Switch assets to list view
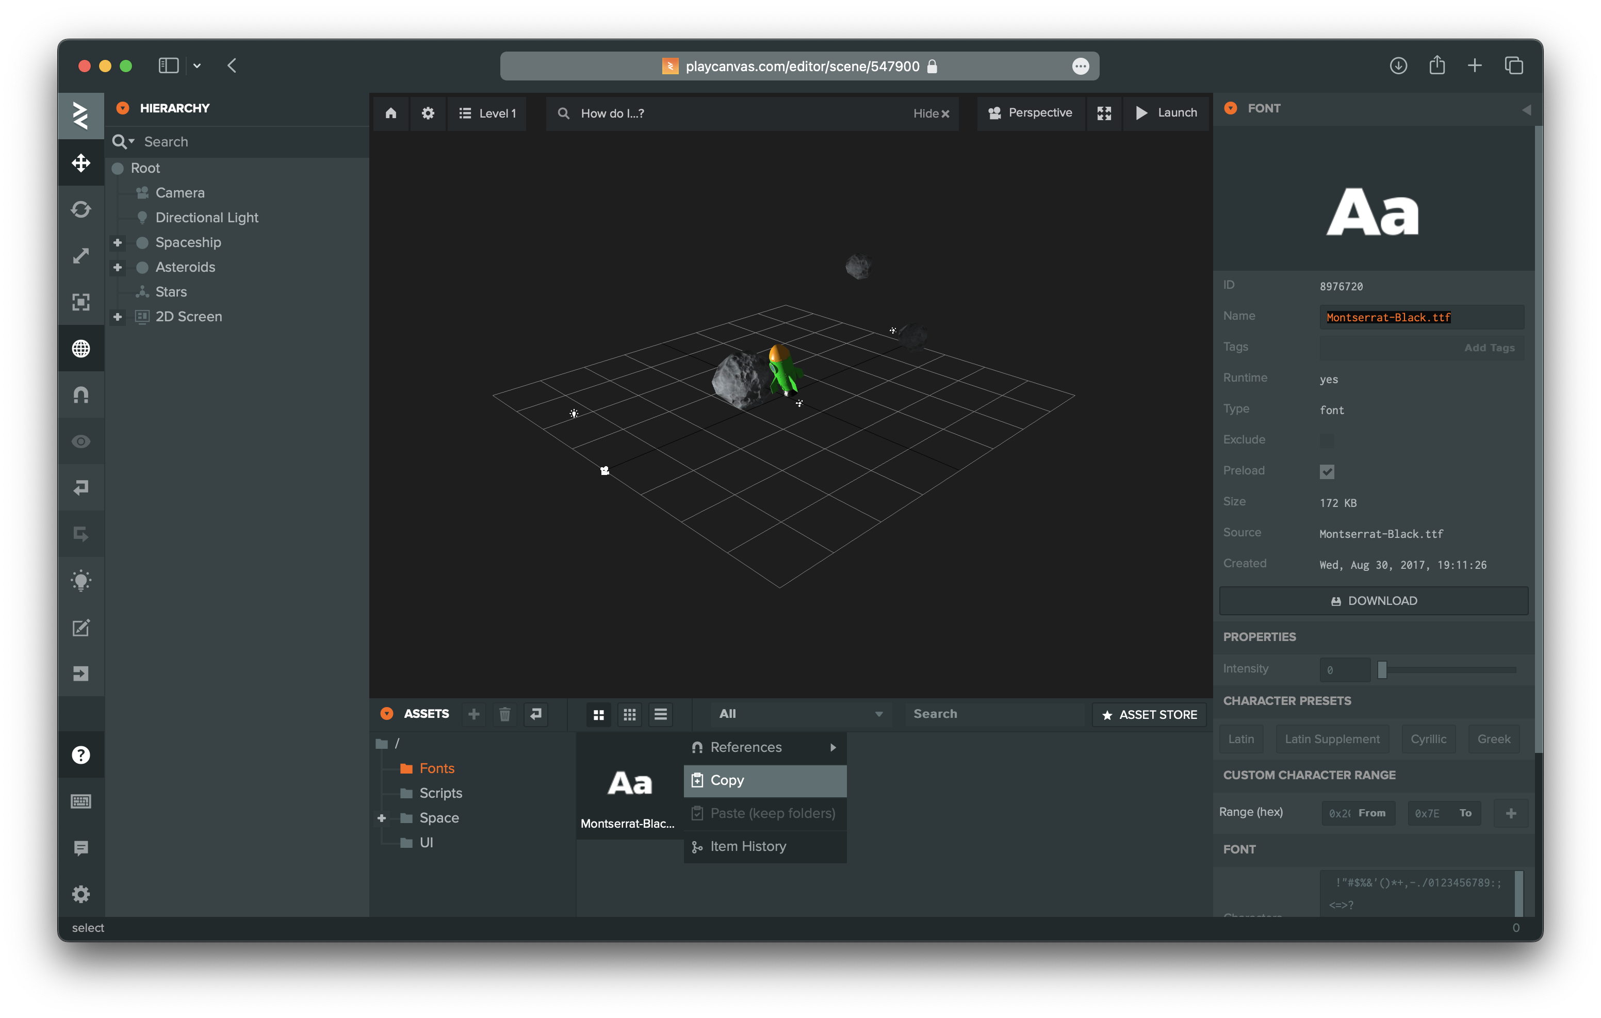 (660, 713)
